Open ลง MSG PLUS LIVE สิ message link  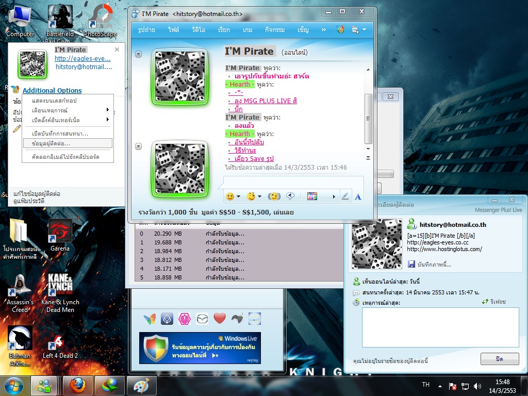coord(266,101)
